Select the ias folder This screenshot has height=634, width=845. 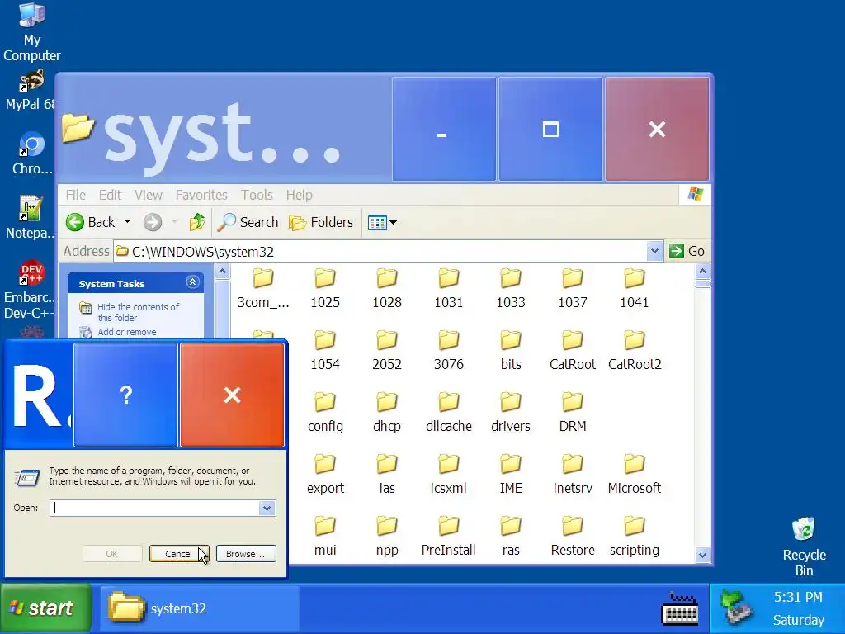point(387,475)
